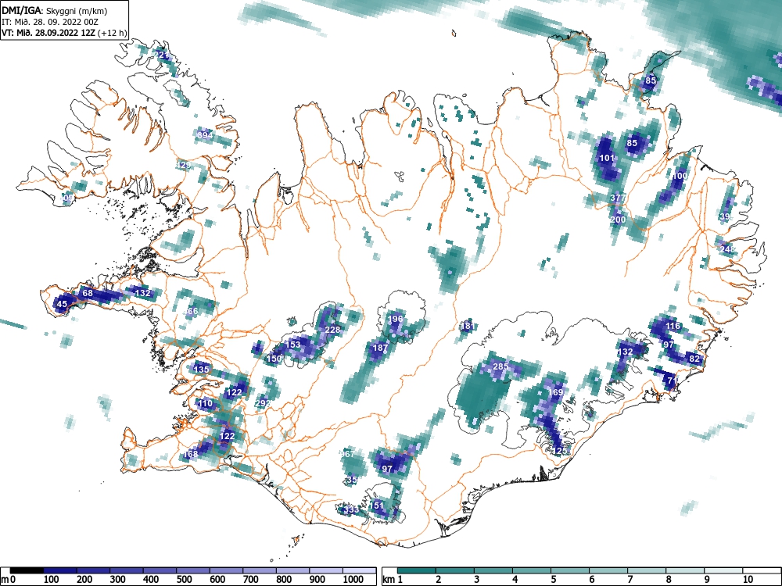This screenshot has width=782, height=586.
Task: Click the '7' tick on the kilometres scale
Action: (x=630, y=580)
